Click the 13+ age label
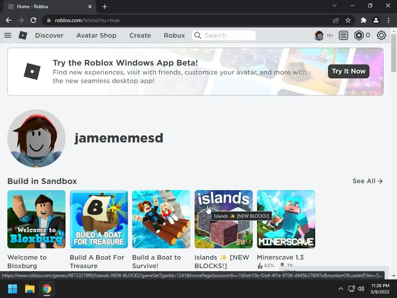 pyautogui.click(x=330, y=35)
